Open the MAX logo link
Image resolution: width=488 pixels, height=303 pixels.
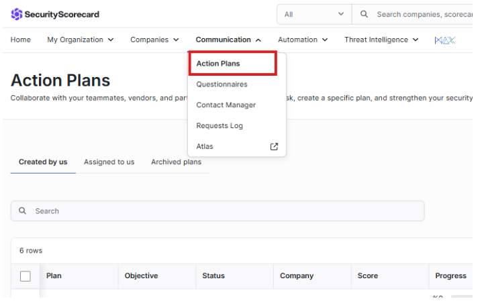(445, 40)
